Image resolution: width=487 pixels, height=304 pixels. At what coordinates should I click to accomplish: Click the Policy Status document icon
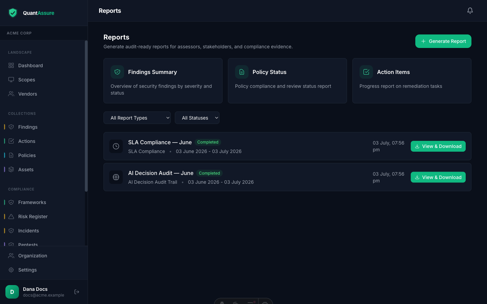pyautogui.click(x=242, y=72)
